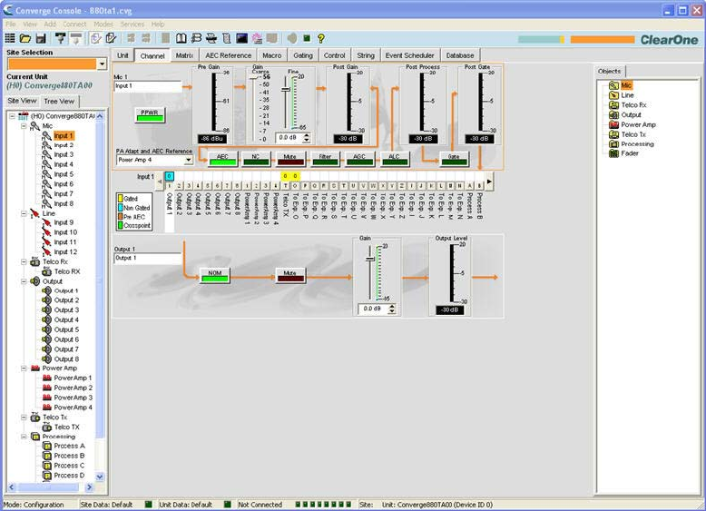Click the Output 1 Gain slider handle

370,260
